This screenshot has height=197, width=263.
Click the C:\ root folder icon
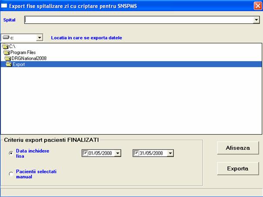[x=5, y=46]
